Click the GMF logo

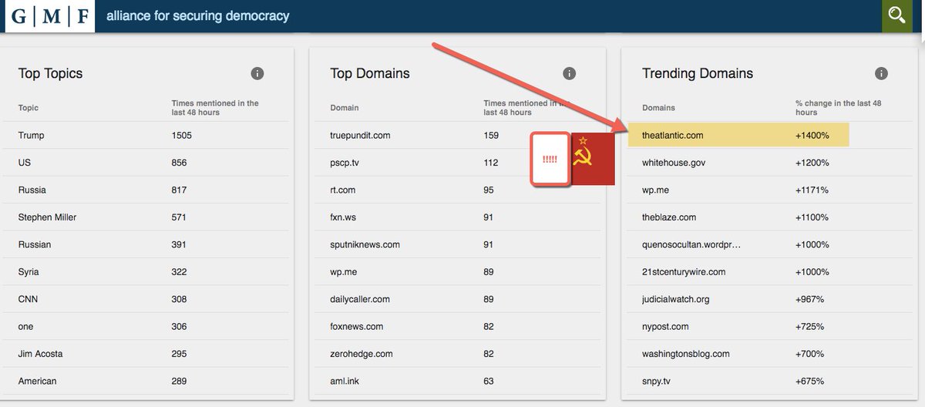50,15
